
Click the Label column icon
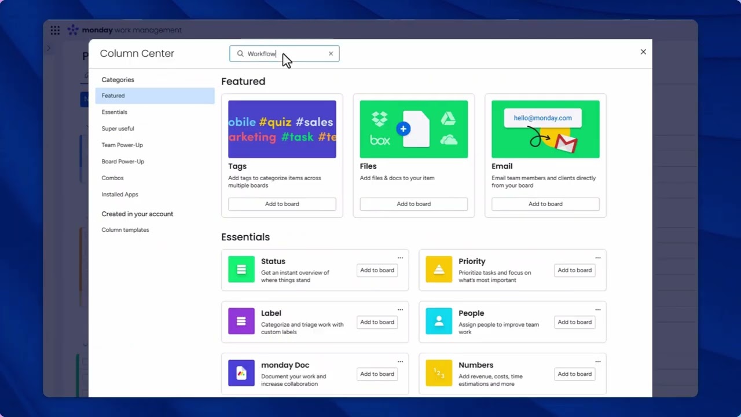(x=241, y=321)
